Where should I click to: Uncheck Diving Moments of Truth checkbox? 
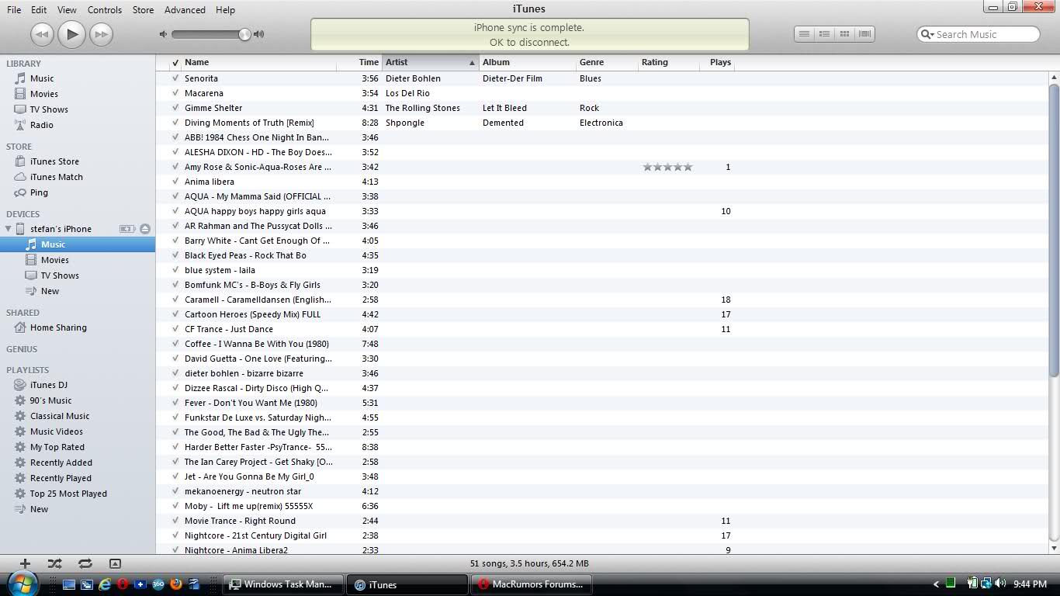(175, 123)
